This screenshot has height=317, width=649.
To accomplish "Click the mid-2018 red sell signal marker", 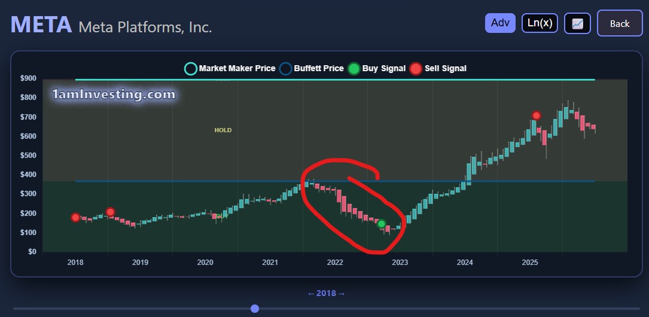I will coord(110,212).
